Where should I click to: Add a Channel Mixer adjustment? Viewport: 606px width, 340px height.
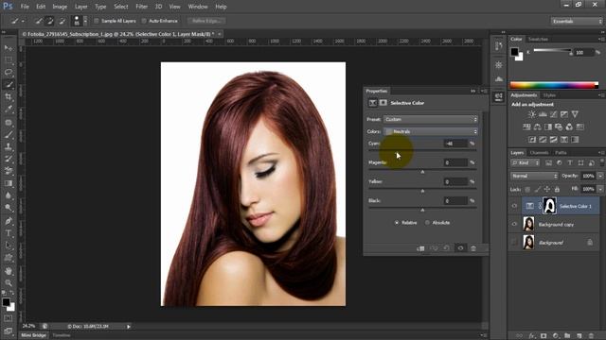[569, 127]
